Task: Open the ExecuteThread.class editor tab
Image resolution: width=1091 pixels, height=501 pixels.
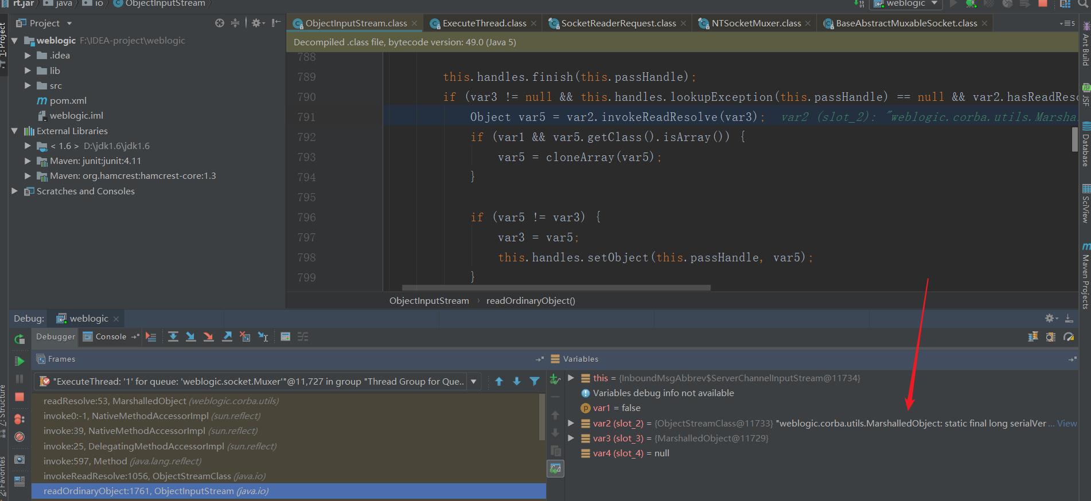Action: (x=484, y=24)
